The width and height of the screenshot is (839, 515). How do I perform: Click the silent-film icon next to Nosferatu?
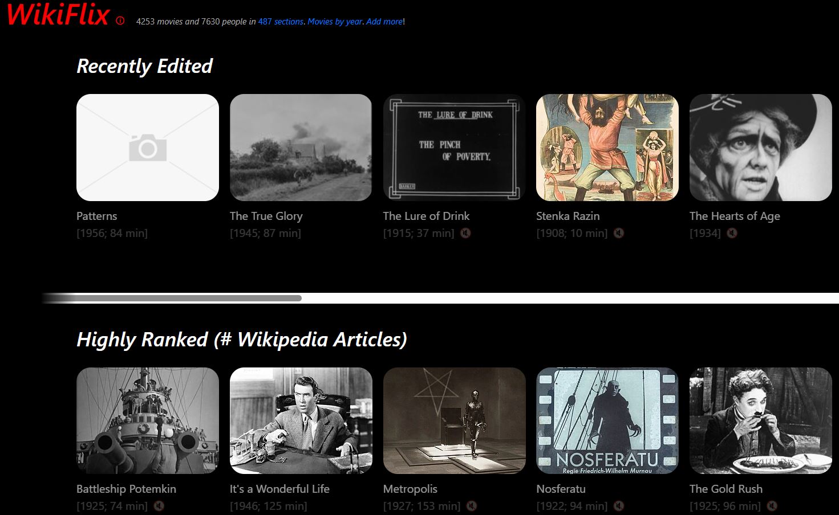tap(619, 505)
